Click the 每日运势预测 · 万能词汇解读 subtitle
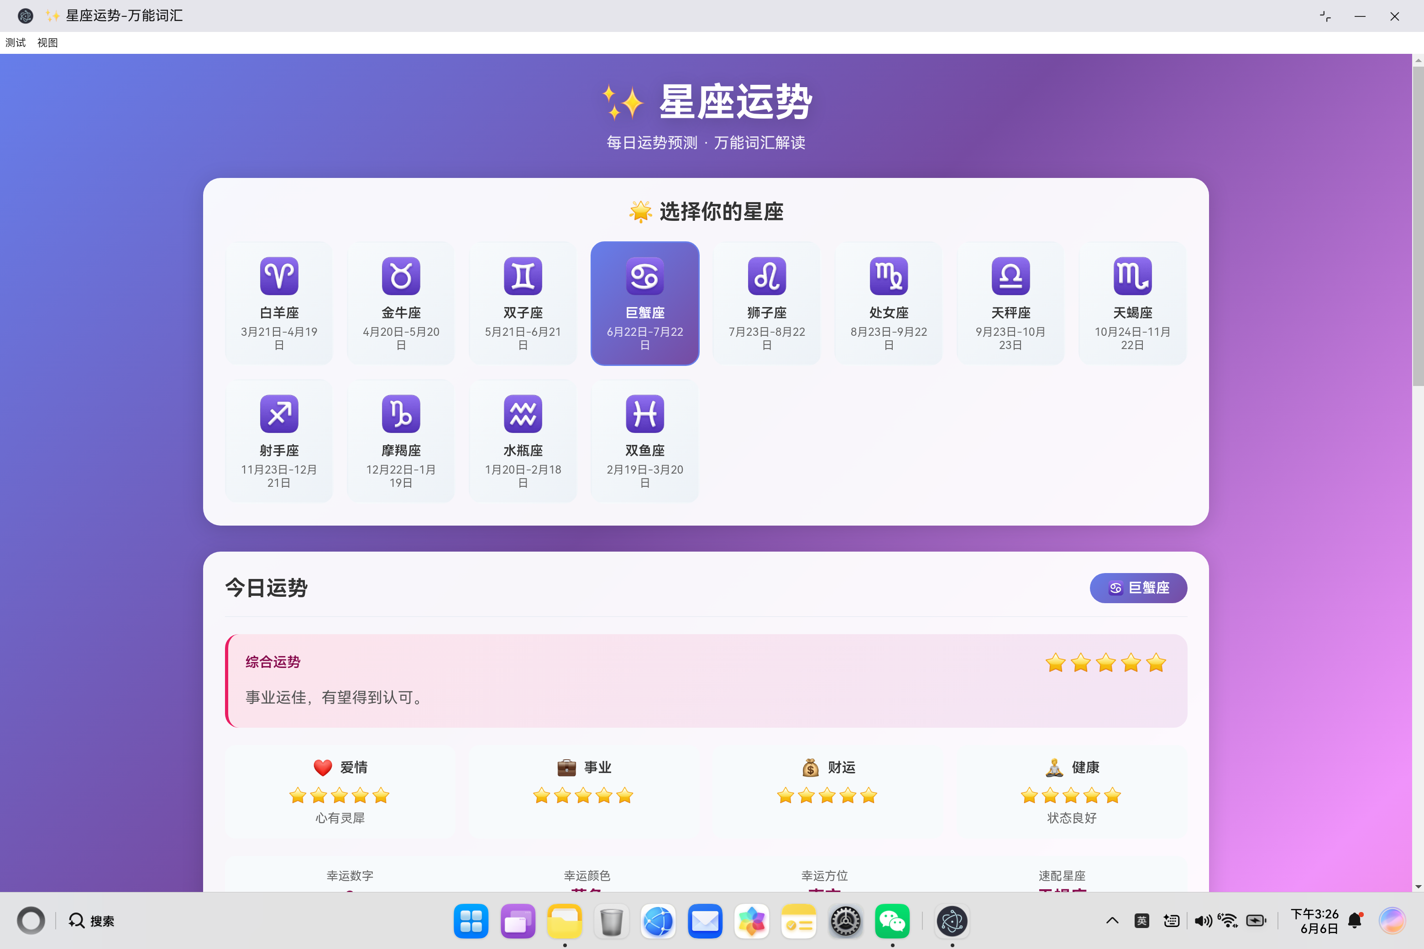 [706, 143]
